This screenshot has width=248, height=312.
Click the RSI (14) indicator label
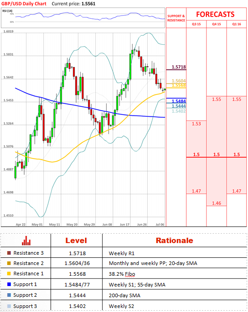[7, 11]
